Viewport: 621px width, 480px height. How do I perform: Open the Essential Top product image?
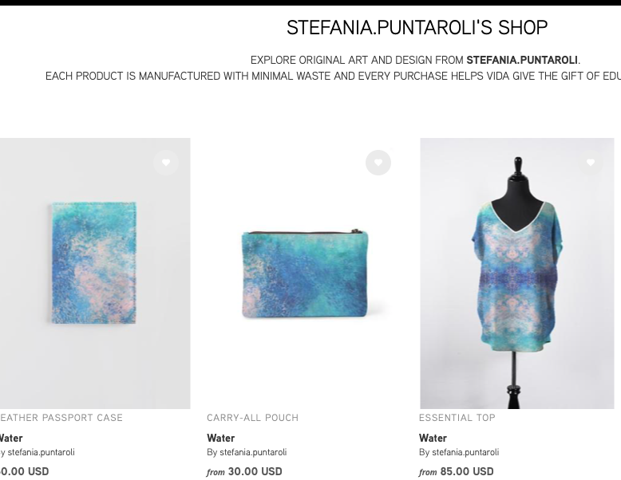[517, 273]
